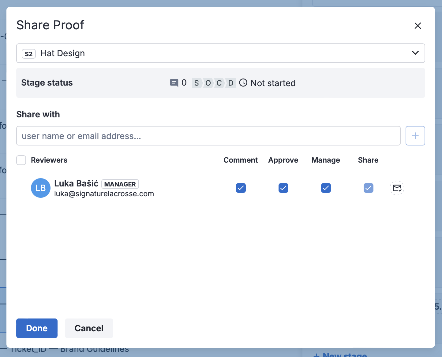Click the C step in stage status
442x357 pixels.
(x=219, y=83)
